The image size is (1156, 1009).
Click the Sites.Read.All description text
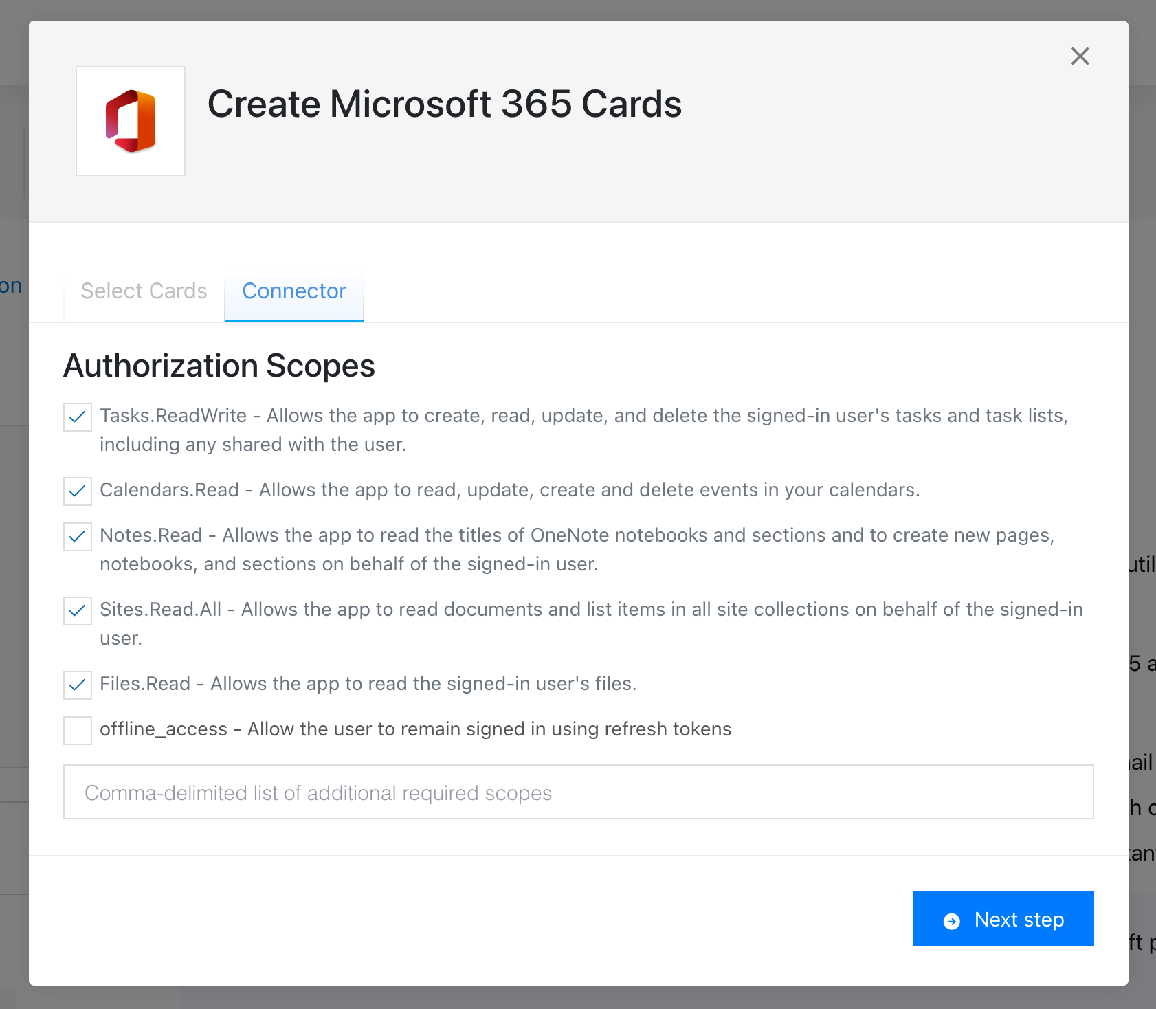click(591, 623)
